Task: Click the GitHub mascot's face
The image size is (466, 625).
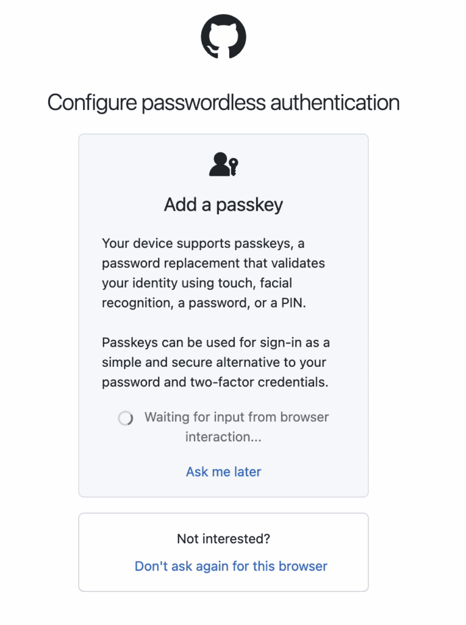Action: pos(223,34)
